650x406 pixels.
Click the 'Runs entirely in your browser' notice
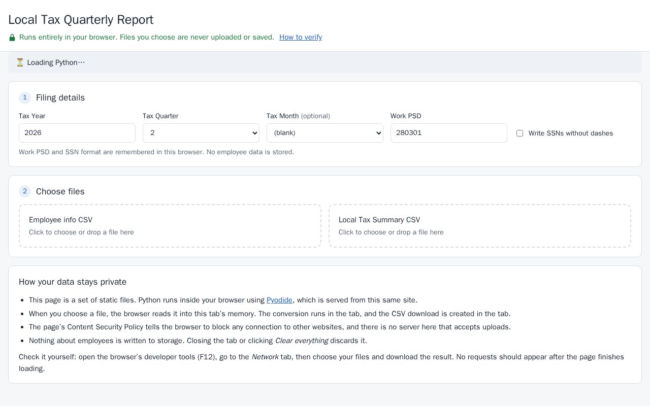(x=147, y=37)
